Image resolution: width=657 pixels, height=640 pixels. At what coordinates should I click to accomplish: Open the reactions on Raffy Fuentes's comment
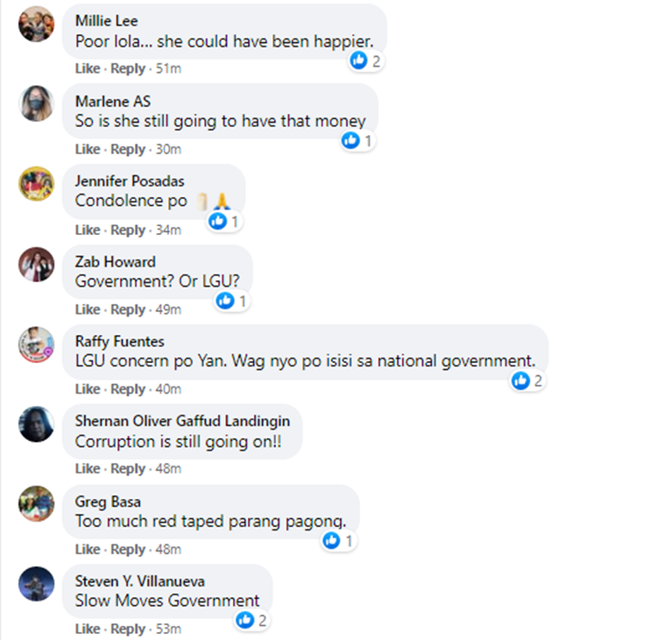(x=527, y=380)
